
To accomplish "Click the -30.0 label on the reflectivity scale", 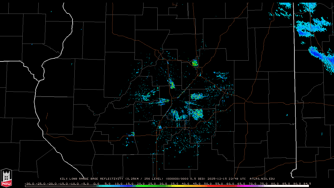I will coord(29,184).
